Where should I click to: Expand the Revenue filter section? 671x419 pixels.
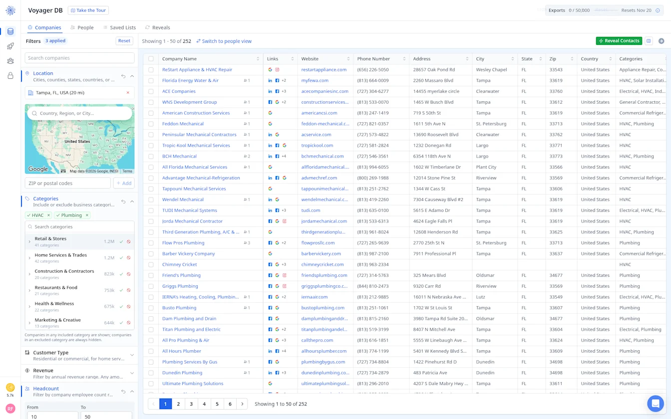132,373
